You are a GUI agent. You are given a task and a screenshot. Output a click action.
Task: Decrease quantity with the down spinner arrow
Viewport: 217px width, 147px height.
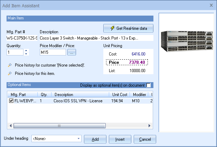point(26,54)
